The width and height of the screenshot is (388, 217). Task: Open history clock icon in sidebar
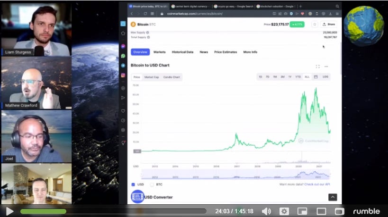123,120
